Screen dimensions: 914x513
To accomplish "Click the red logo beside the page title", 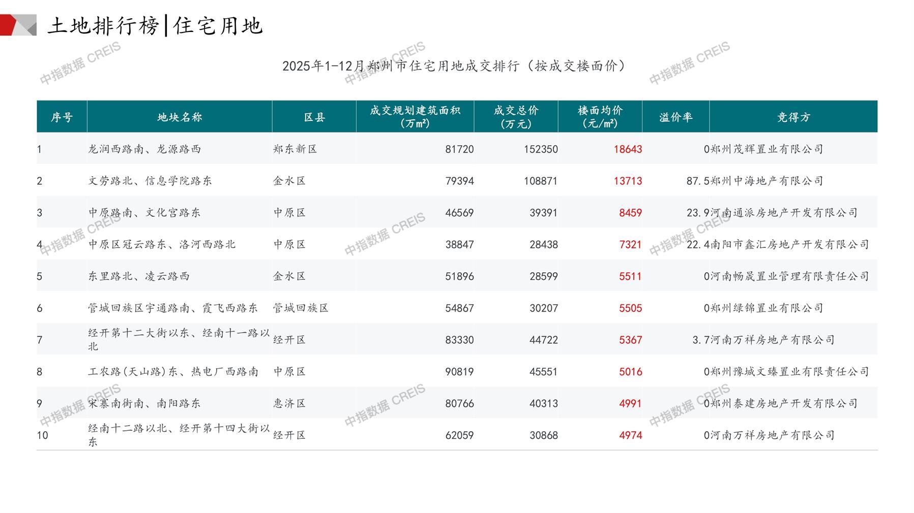I will pos(18,25).
